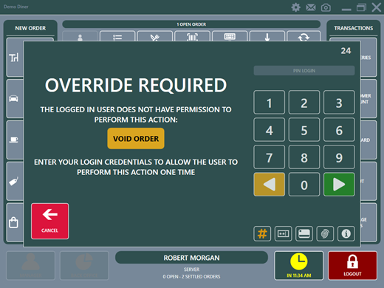Open the table service order icon
Screen dimensions: 384x288
14,58
